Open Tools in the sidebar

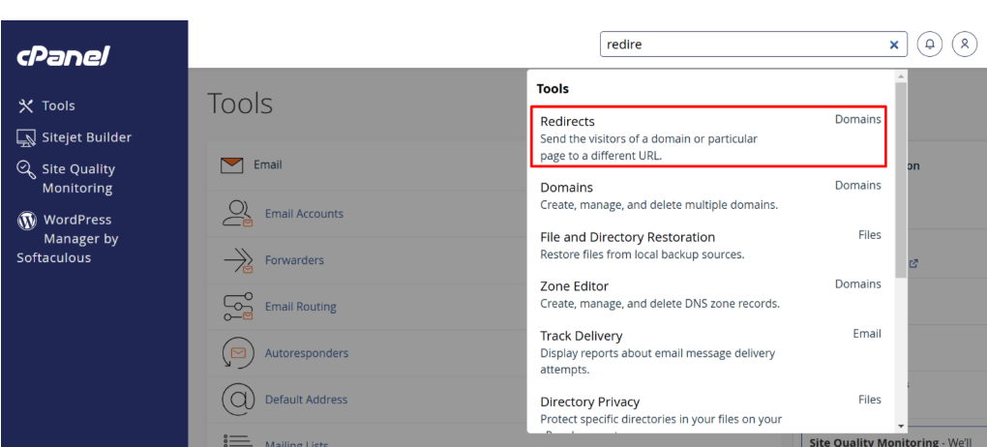tap(58, 105)
